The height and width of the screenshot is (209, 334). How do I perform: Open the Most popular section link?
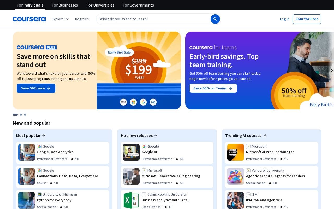coord(31,135)
